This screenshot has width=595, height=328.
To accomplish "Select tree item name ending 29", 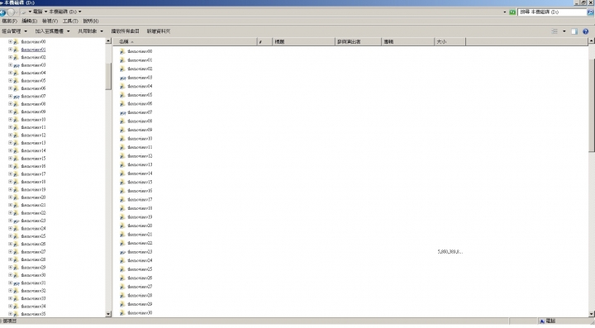I will (x=33, y=268).
